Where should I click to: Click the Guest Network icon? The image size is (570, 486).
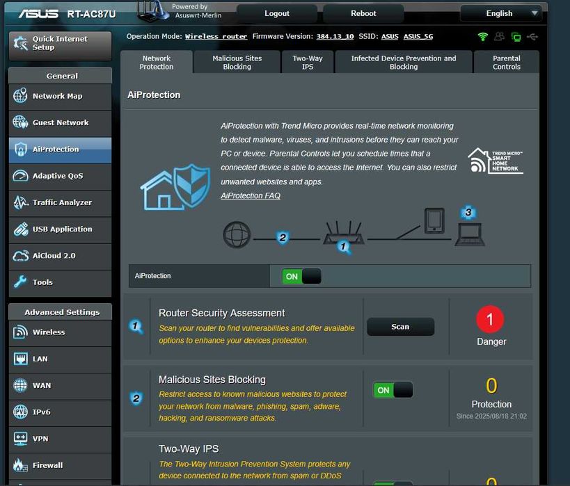point(20,122)
